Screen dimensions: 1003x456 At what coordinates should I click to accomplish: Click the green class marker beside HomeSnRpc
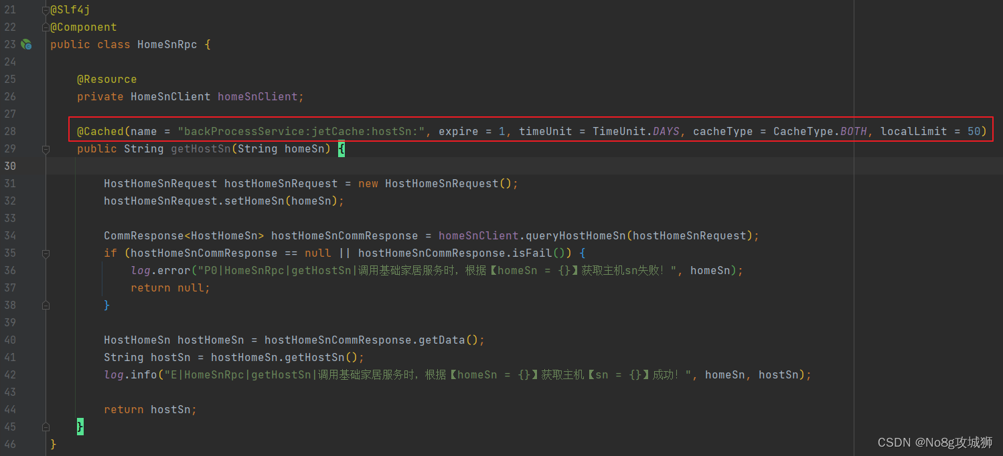(x=26, y=44)
